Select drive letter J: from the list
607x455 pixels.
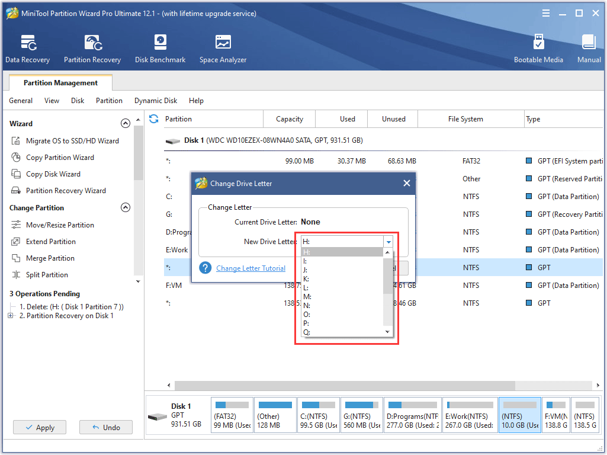(x=342, y=270)
